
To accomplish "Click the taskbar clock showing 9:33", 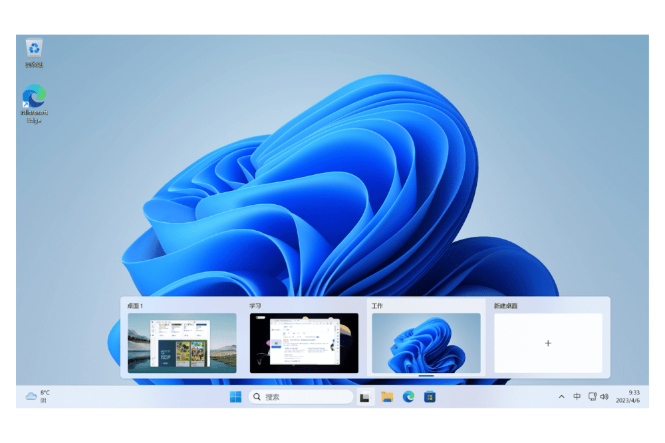I will [x=633, y=396].
